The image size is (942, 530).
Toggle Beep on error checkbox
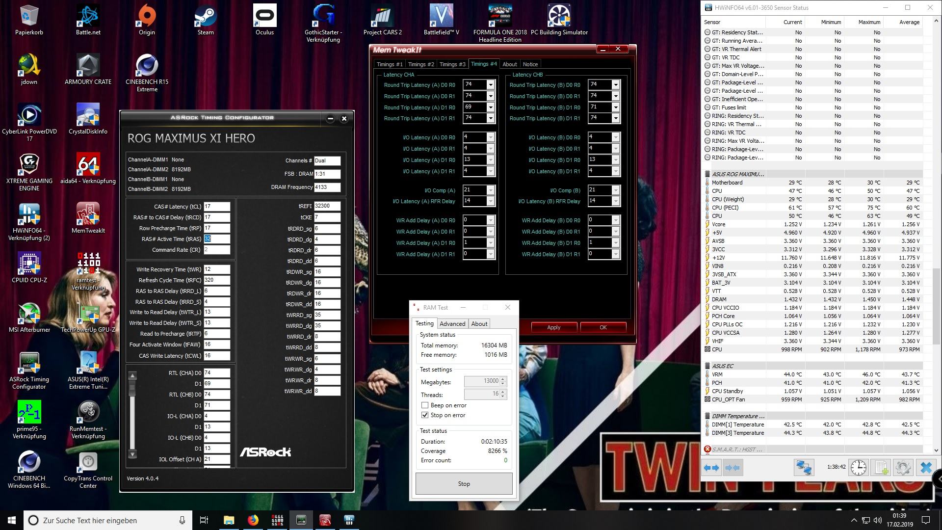pyautogui.click(x=425, y=405)
